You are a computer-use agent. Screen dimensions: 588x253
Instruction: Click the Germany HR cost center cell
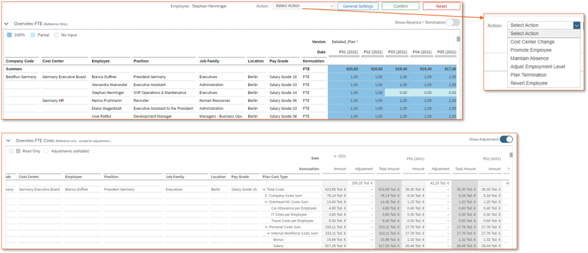click(53, 100)
